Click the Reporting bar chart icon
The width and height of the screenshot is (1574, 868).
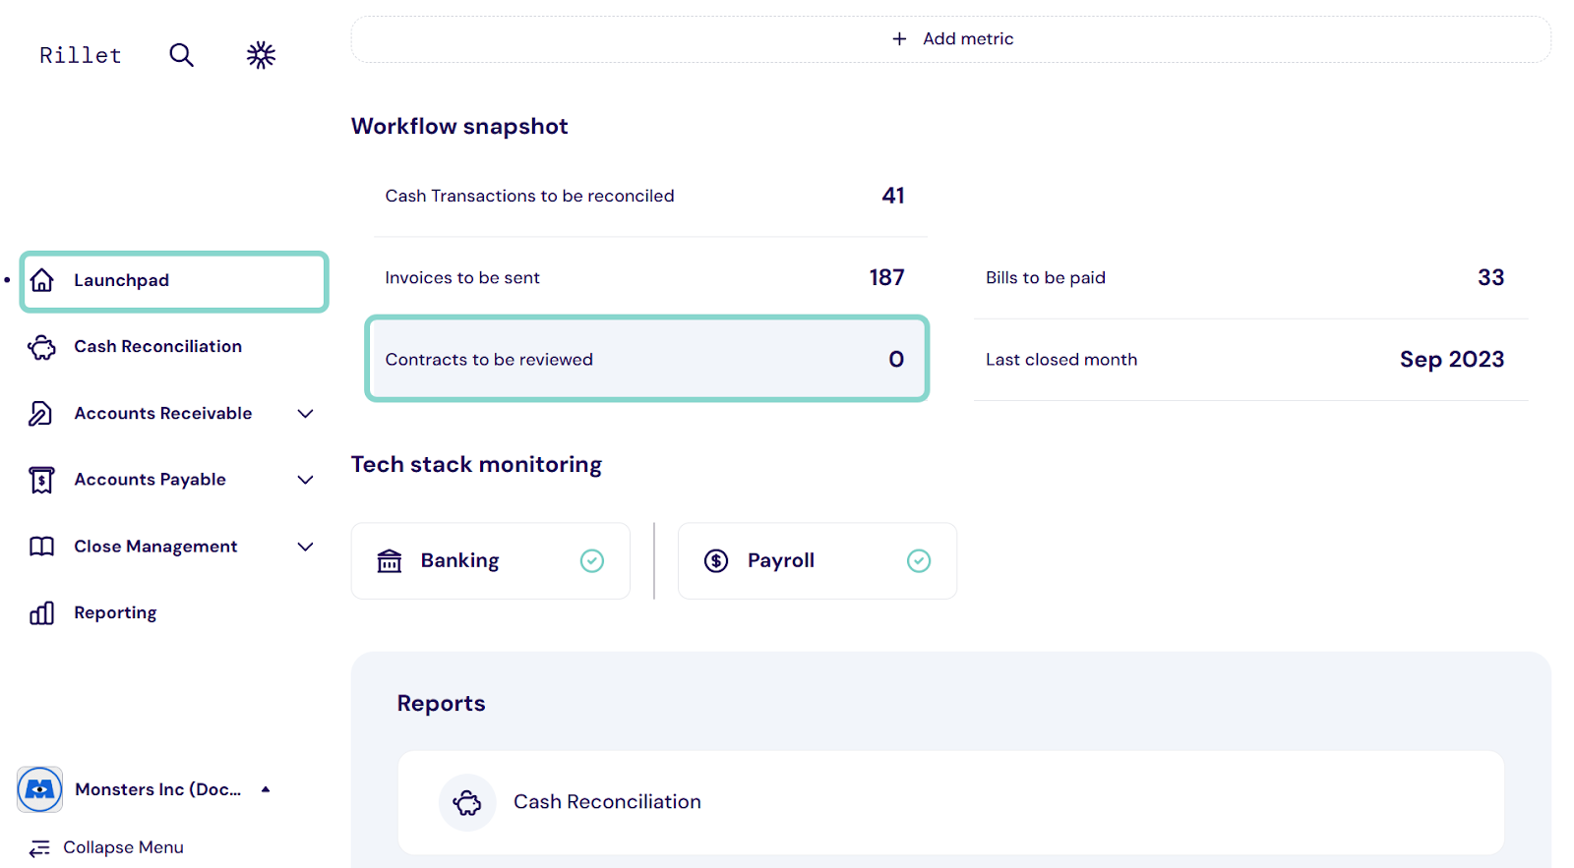coord(41,613)
